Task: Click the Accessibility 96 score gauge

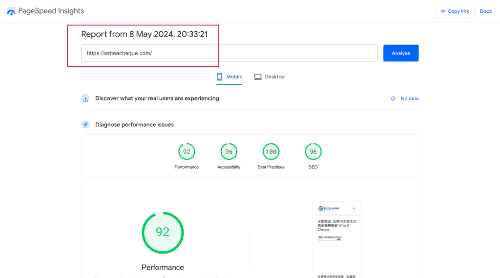Action: click(229, 152)
